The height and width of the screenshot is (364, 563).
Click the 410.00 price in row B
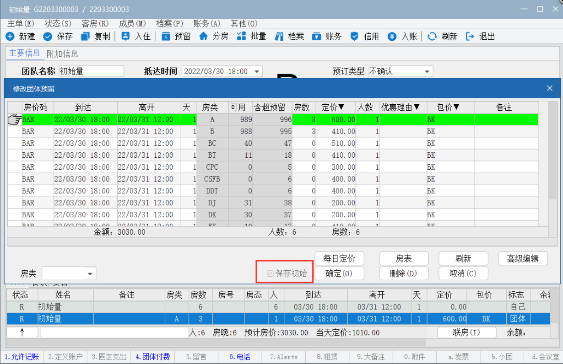coord(343,131)
